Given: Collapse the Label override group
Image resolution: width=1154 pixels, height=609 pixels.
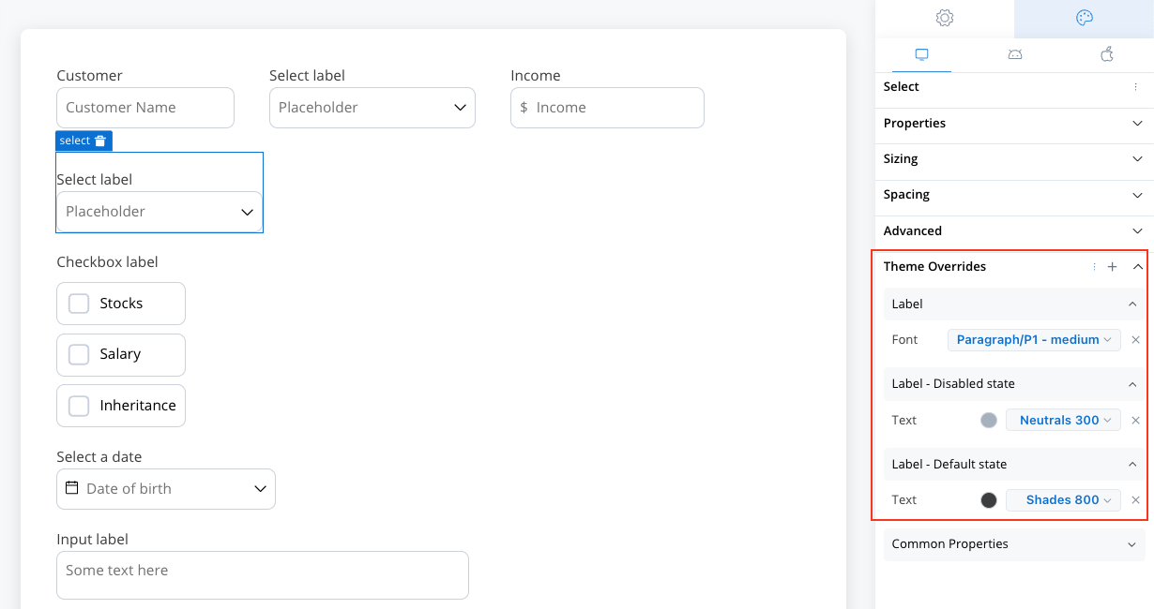Looking at the screenshot, I should tap(1132, 304).
